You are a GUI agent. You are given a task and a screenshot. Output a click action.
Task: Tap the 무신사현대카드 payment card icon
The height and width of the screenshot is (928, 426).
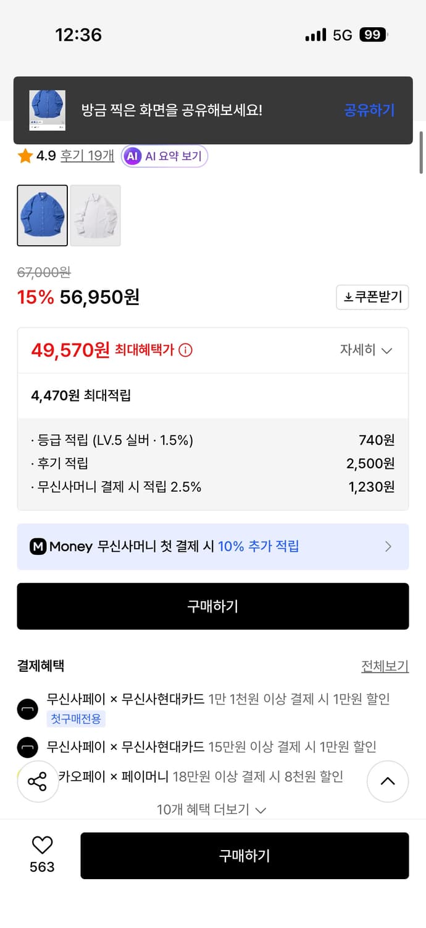pyautogui.click(x=27, y=709)
